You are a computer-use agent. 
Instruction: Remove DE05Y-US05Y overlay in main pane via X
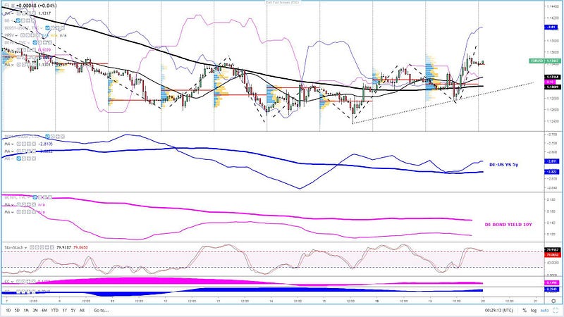coord(63,28)
